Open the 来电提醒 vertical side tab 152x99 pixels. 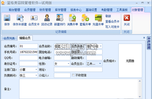149,43
